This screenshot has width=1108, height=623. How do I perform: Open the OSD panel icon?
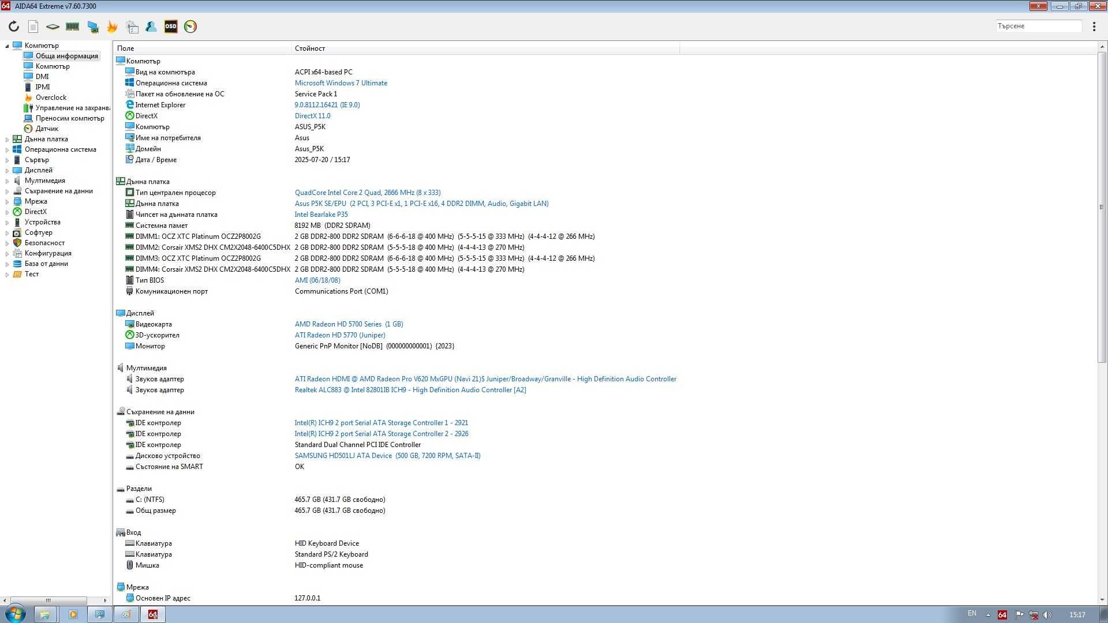[x=171, y=27]
